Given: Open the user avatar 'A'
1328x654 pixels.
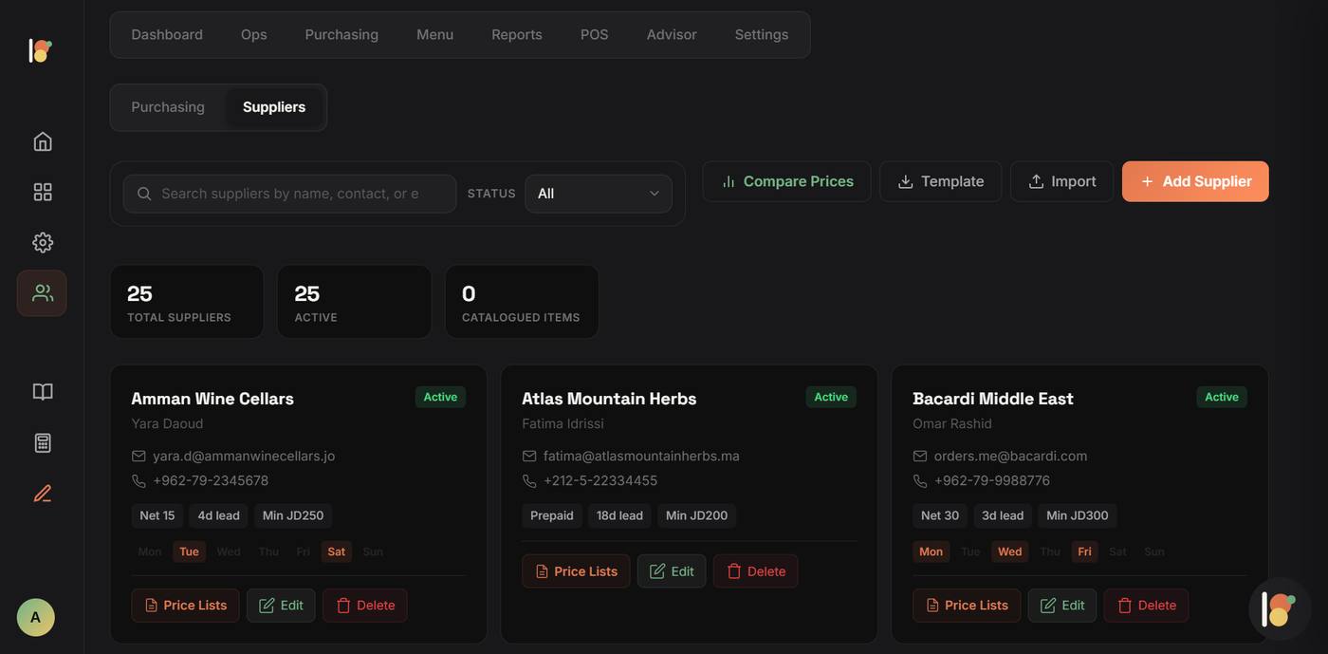Looking at the screenshot, I should coord(36,617).
